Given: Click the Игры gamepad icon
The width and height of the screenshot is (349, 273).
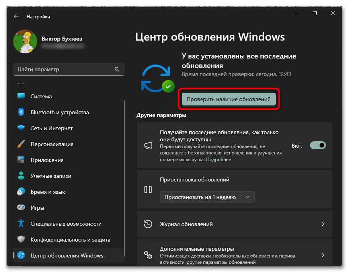Looking at the screenshot, I should tap(21, 207).
